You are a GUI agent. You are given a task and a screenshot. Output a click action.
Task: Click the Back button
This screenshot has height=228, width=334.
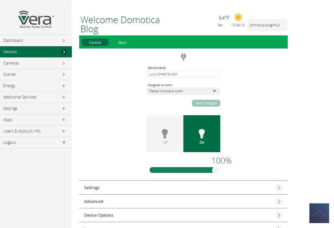pyautogui.click(x=122, y=43)
